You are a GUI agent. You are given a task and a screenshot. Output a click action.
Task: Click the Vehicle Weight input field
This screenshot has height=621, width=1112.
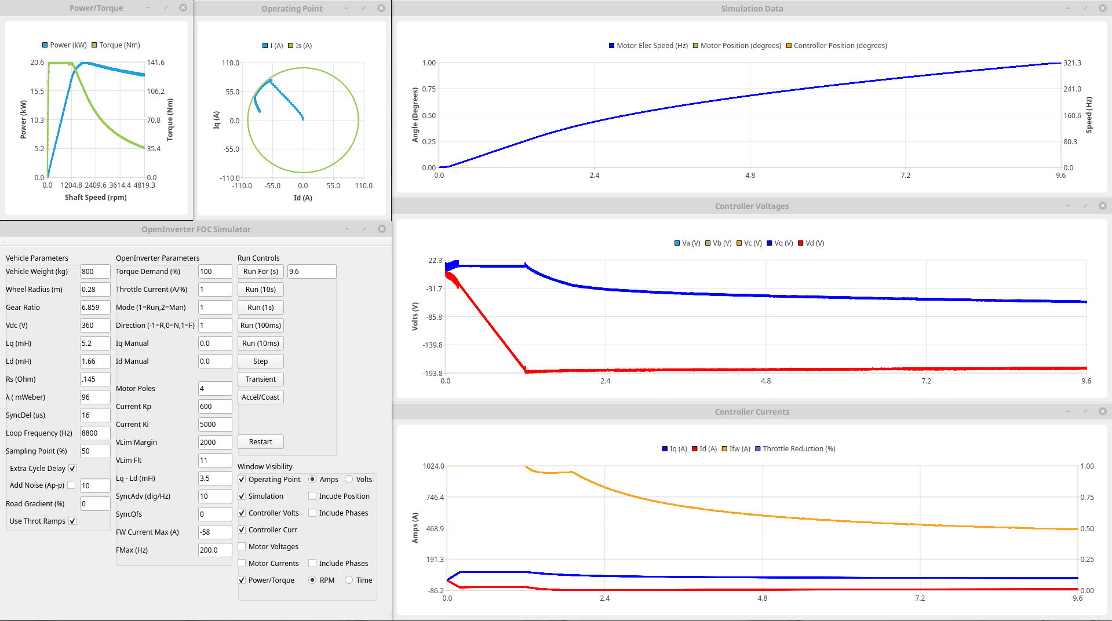click(94, 271)
